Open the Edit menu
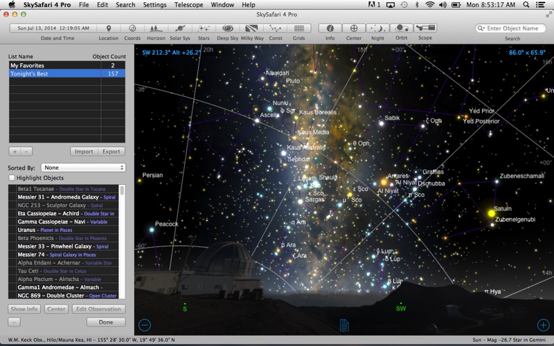 point(102,5)
